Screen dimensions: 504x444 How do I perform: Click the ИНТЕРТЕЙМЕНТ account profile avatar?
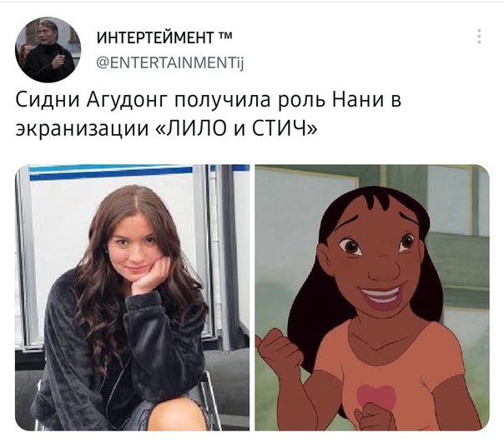pos(48,50)
